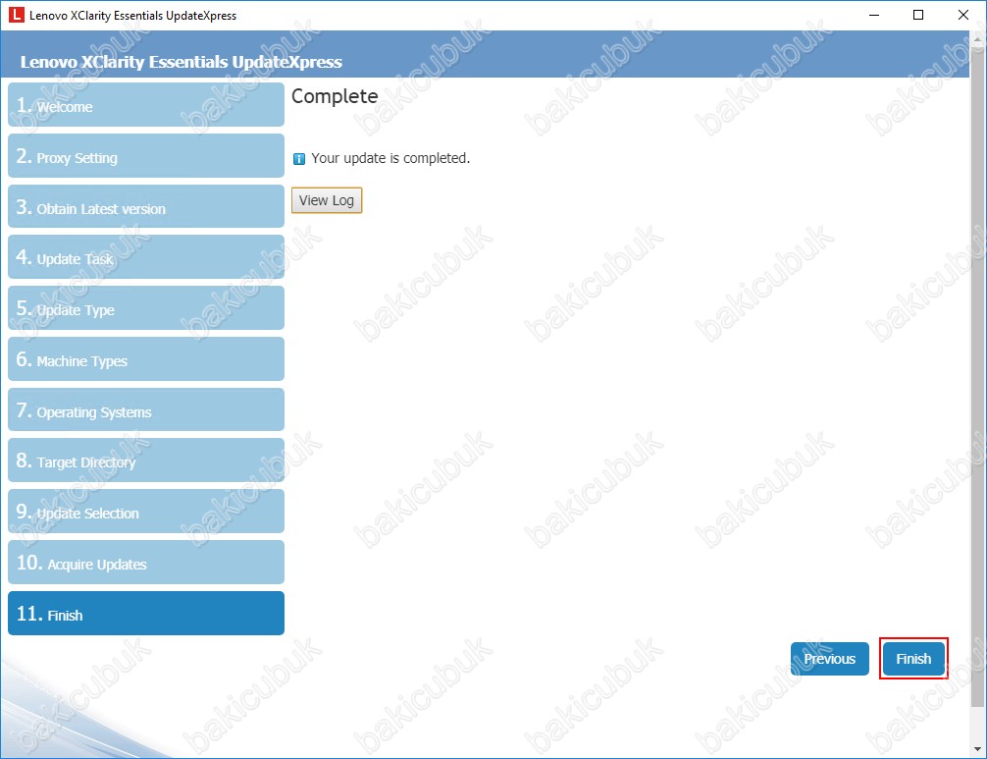Close the UpdateXpress window
Viewport: 987px width, 759px height.
point(963,15)
